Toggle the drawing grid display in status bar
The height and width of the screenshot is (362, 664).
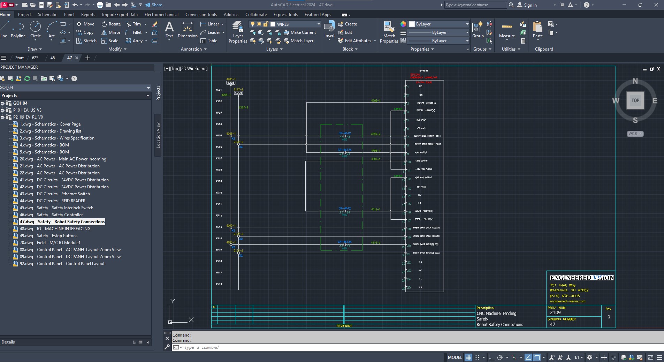468,357
